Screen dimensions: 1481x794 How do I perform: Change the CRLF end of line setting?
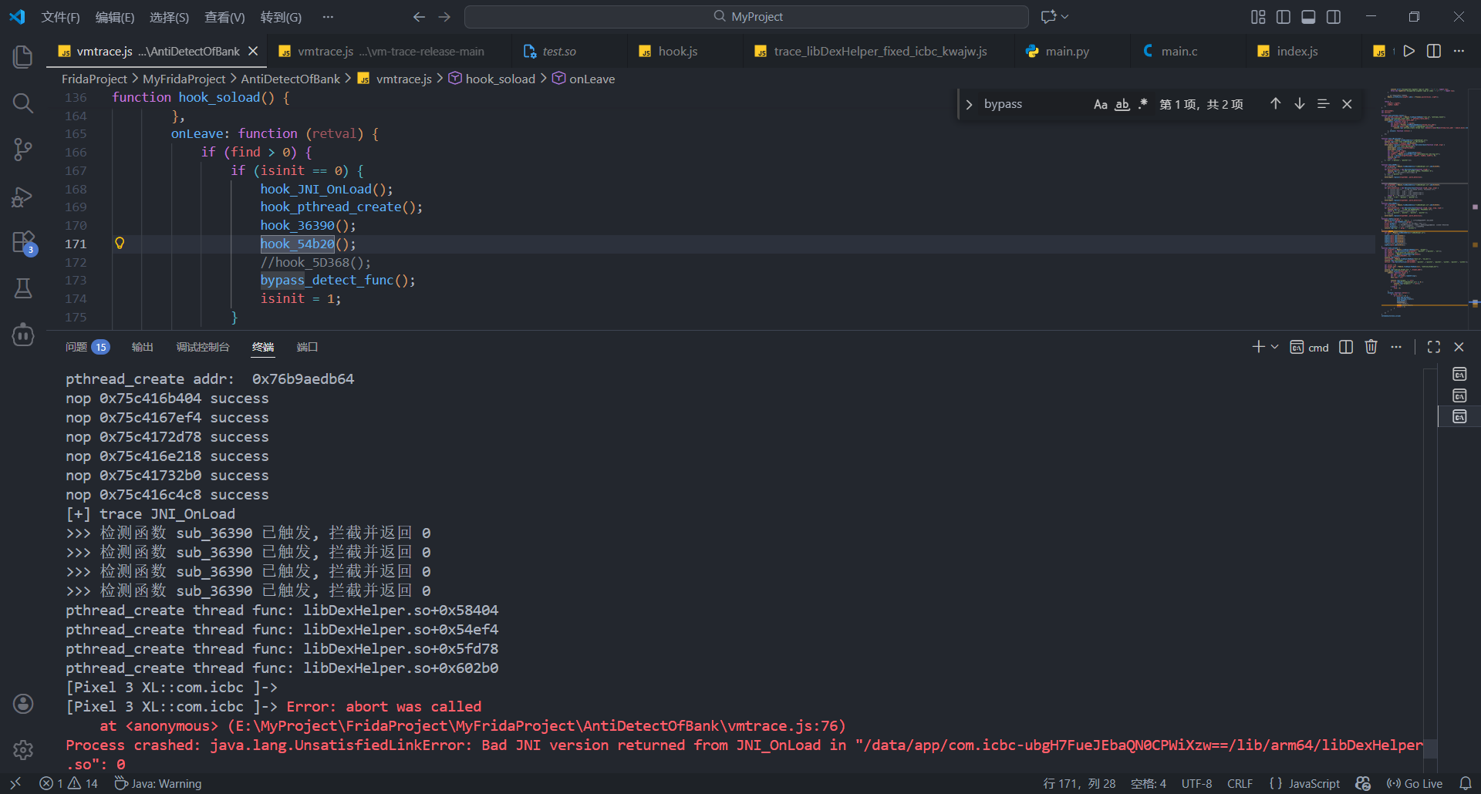pos(1240,783)
